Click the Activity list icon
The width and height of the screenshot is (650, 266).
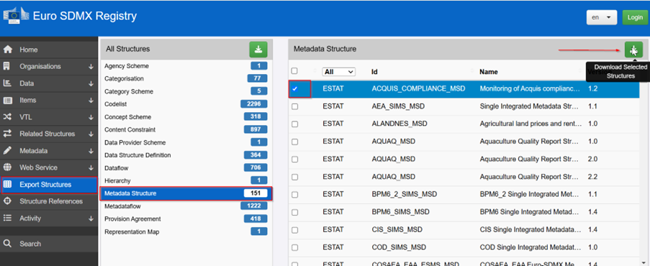pyautogui.click(x=7, y=219)
